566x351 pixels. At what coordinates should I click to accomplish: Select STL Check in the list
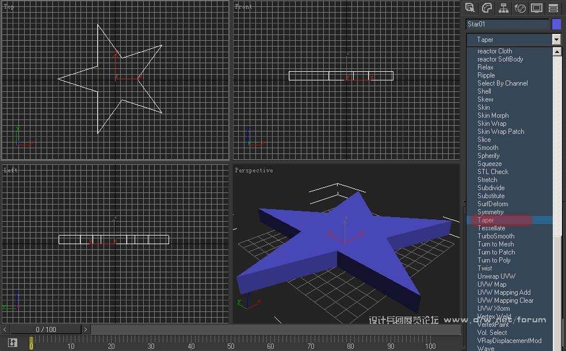pos(493,172)
